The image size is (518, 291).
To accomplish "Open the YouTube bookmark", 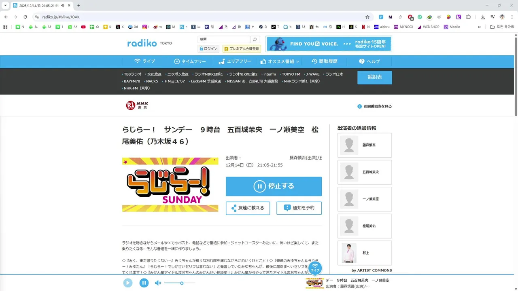I will [83, 27].
